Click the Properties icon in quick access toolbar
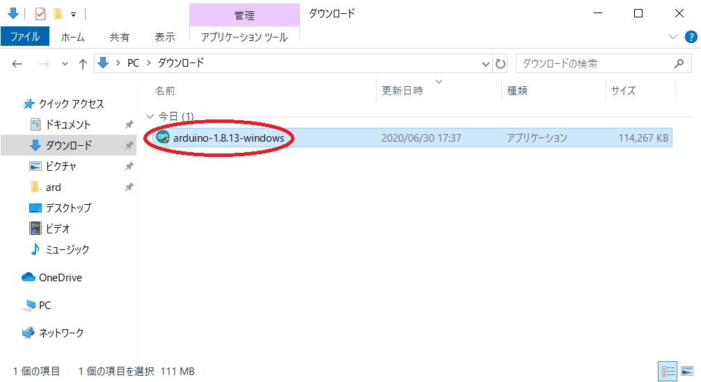The image size is (701, 382). pyautogui.click(x=40, y=13)
